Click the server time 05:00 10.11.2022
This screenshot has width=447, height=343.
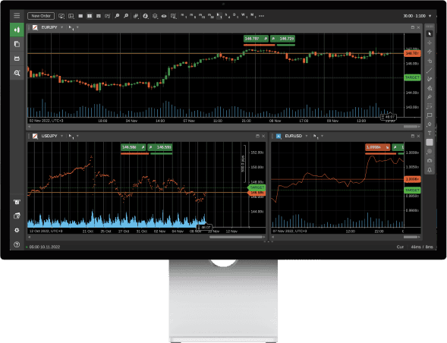(45, 247)
